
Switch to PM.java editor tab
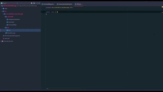tap(79, 4)
